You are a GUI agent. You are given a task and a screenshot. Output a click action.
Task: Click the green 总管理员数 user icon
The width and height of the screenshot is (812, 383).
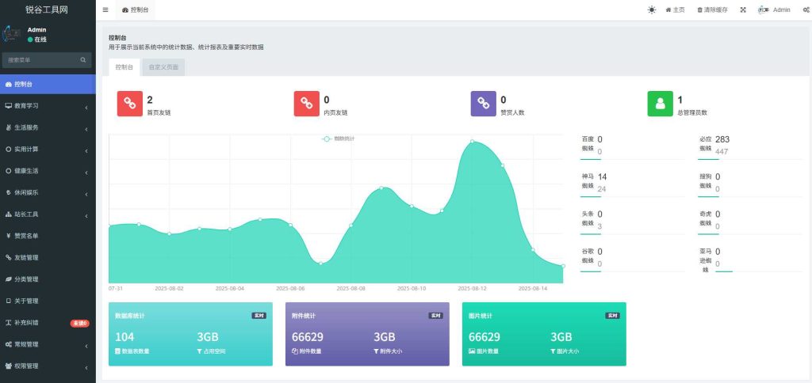click(661, 104)
